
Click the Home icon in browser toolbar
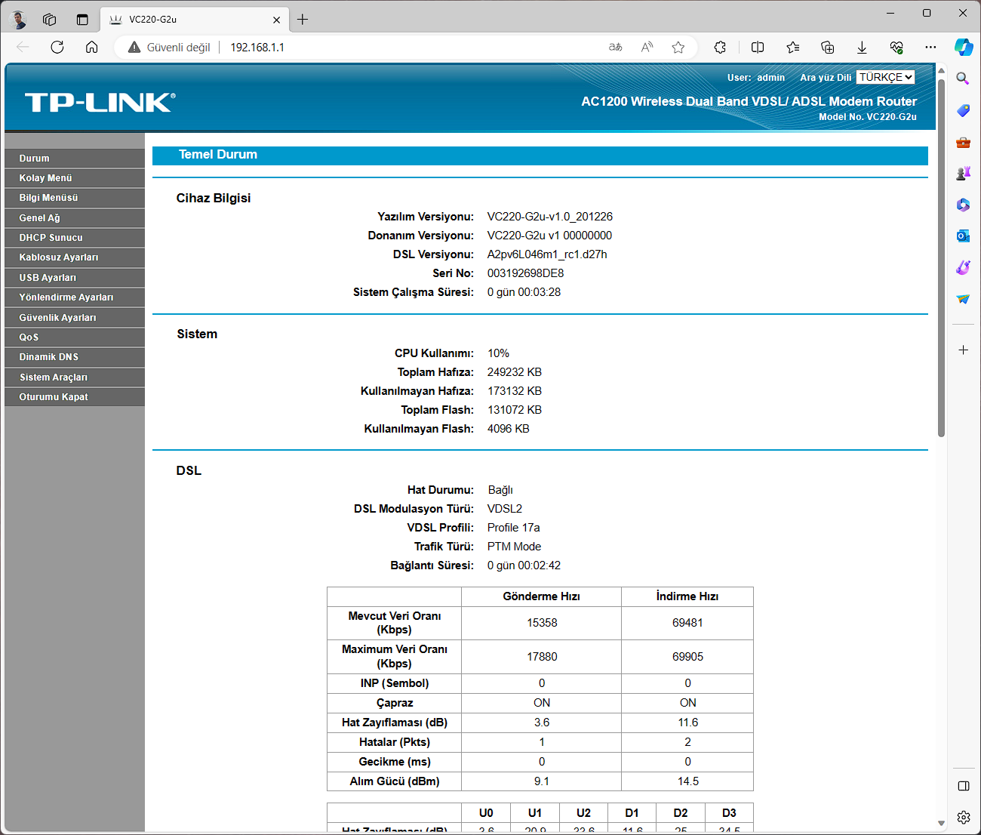[91, 47]
